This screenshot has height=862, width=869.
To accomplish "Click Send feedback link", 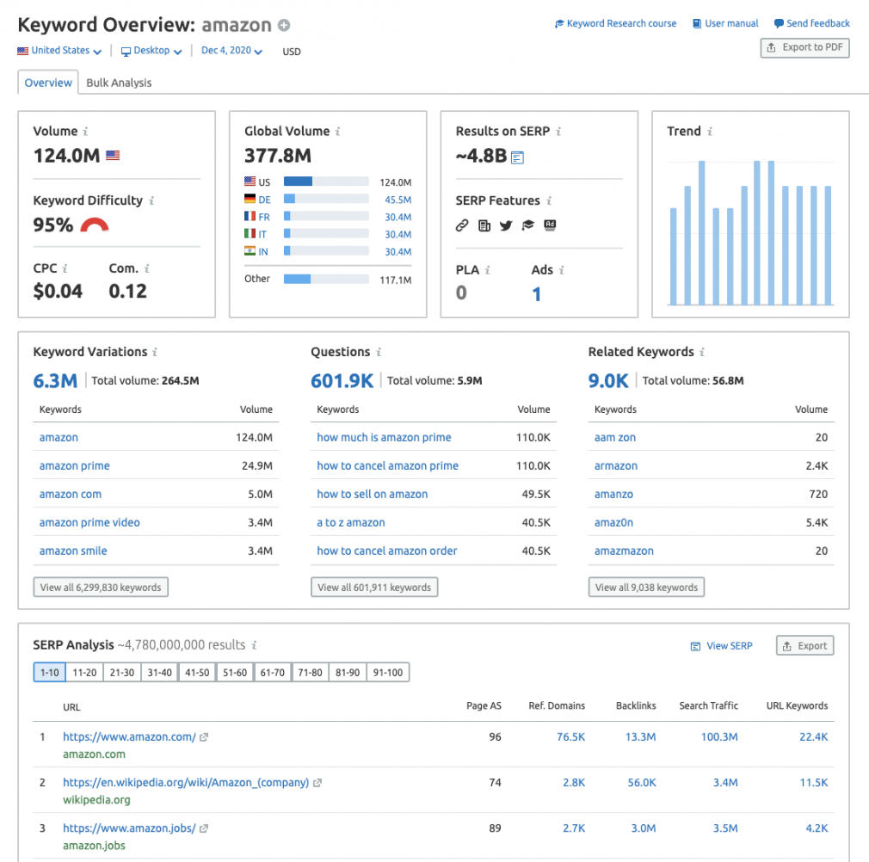I will tap(812, 24).
